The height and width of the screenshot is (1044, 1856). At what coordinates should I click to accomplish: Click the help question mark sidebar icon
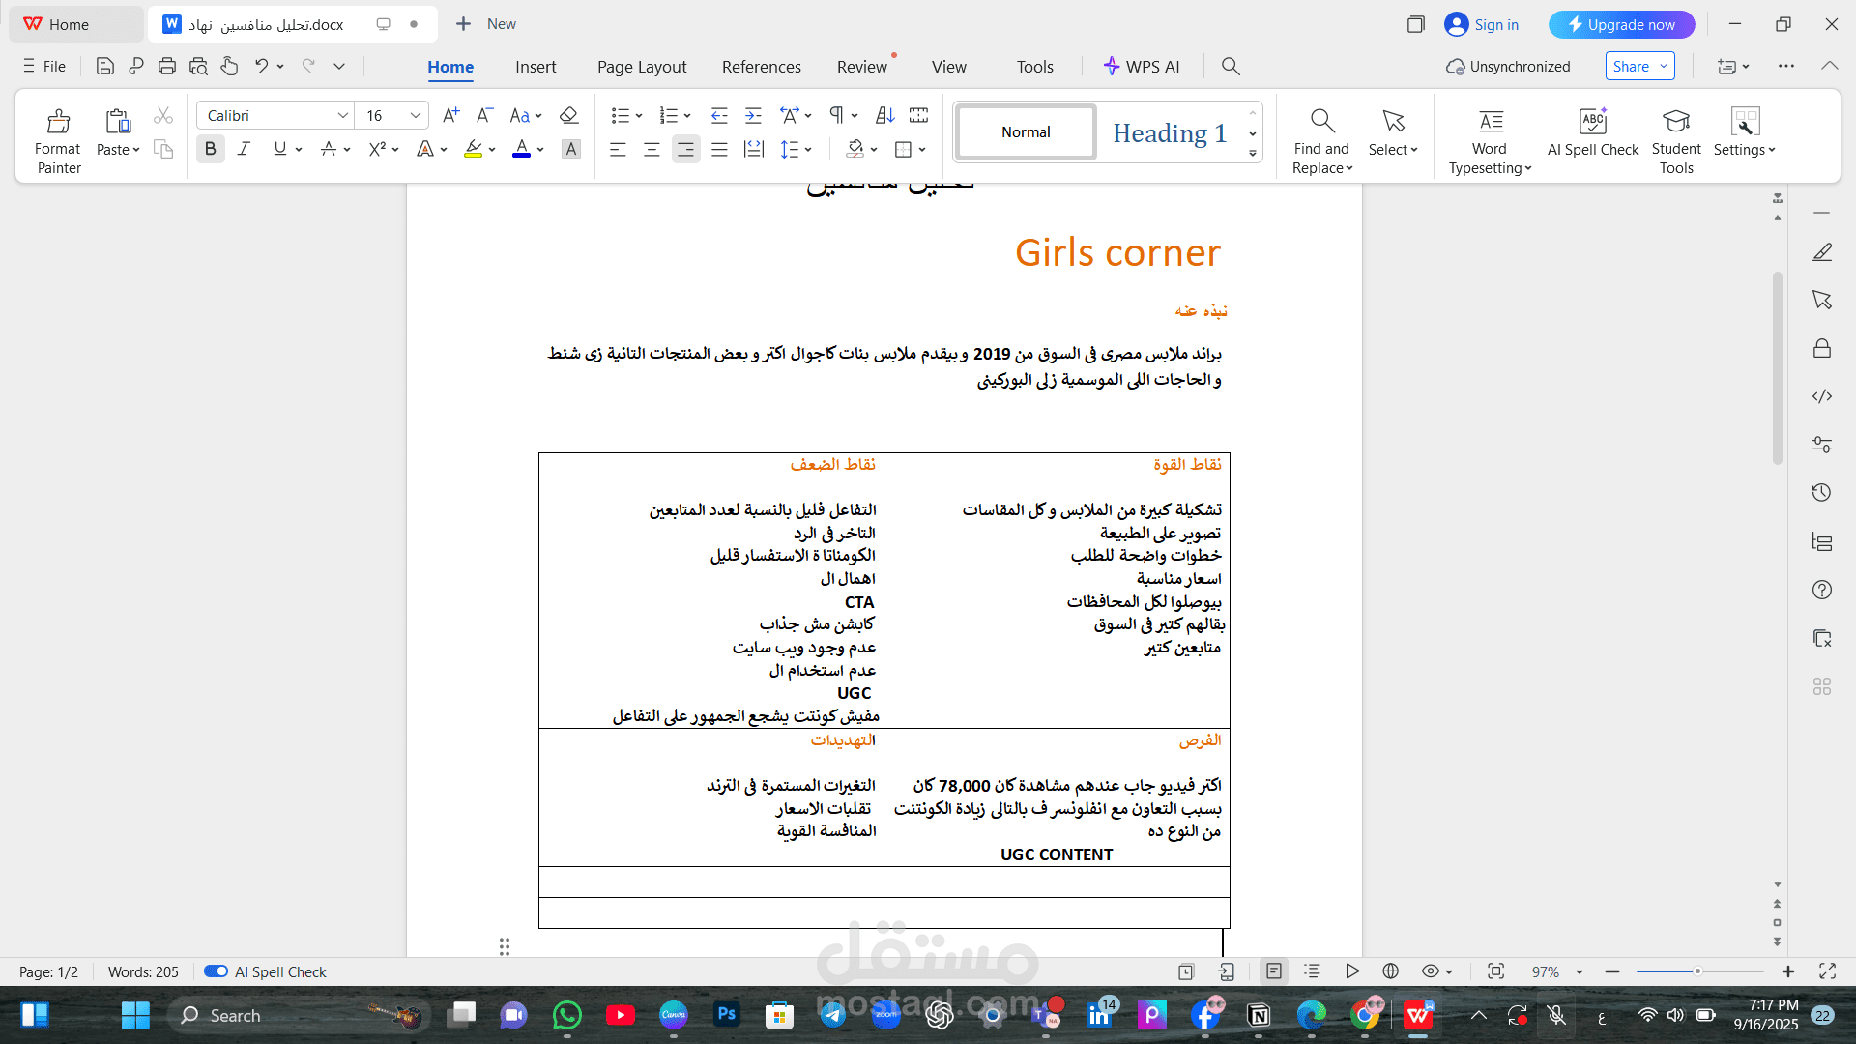[x=1822, y=590]
